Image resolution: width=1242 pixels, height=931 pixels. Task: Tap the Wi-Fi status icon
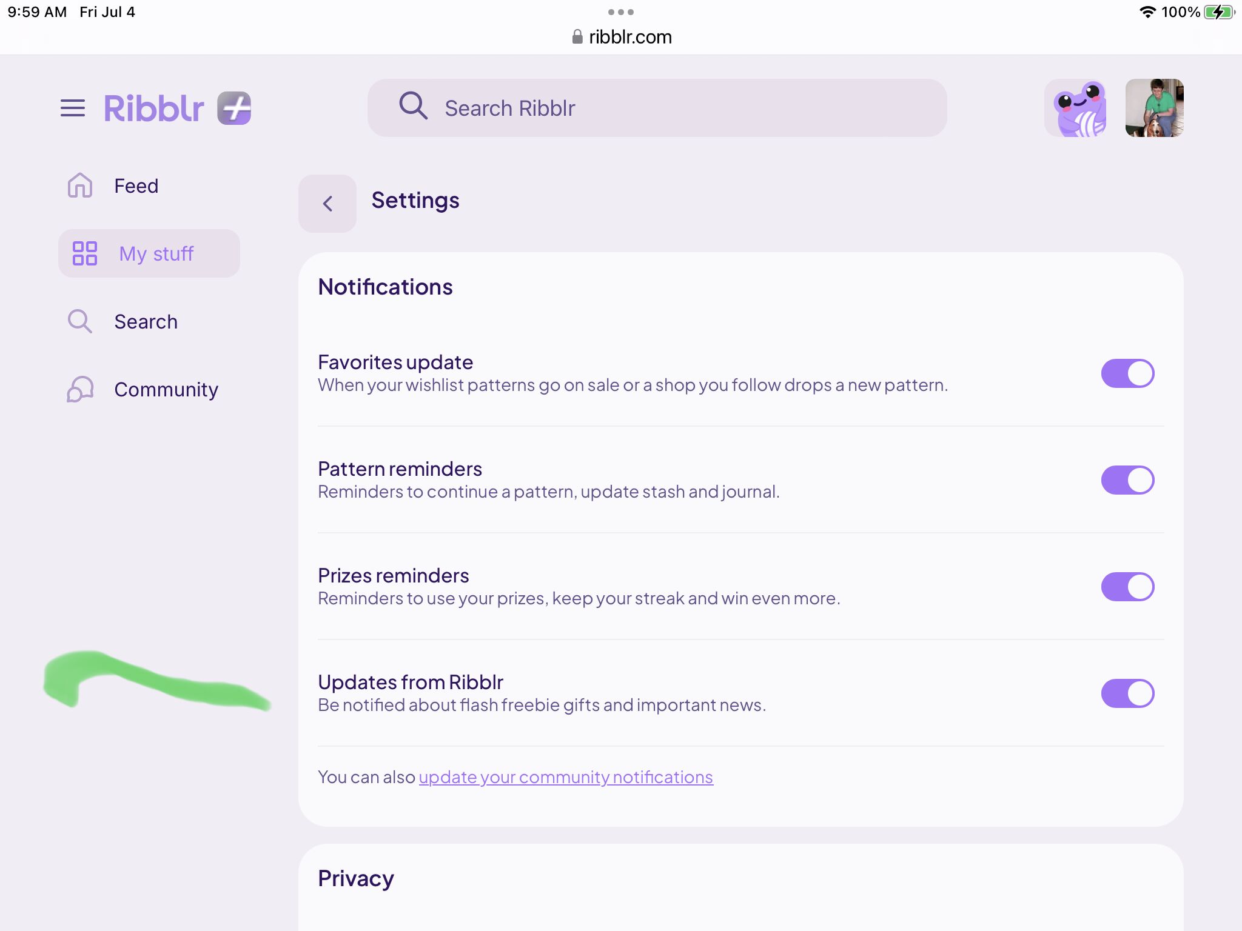click(1147, 12)
